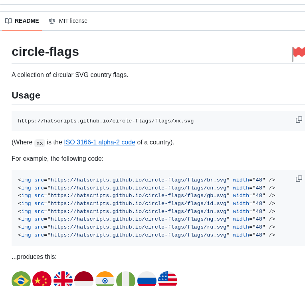Click the Russia circular flag
Screen dimensions: 305x286
[147, 278]
